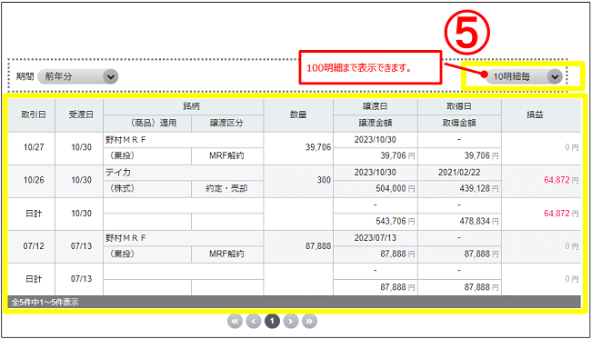The height and width of the screenshot is (339, 591).
Task: Click the 取得金額 sub-header
Action: 459,124
